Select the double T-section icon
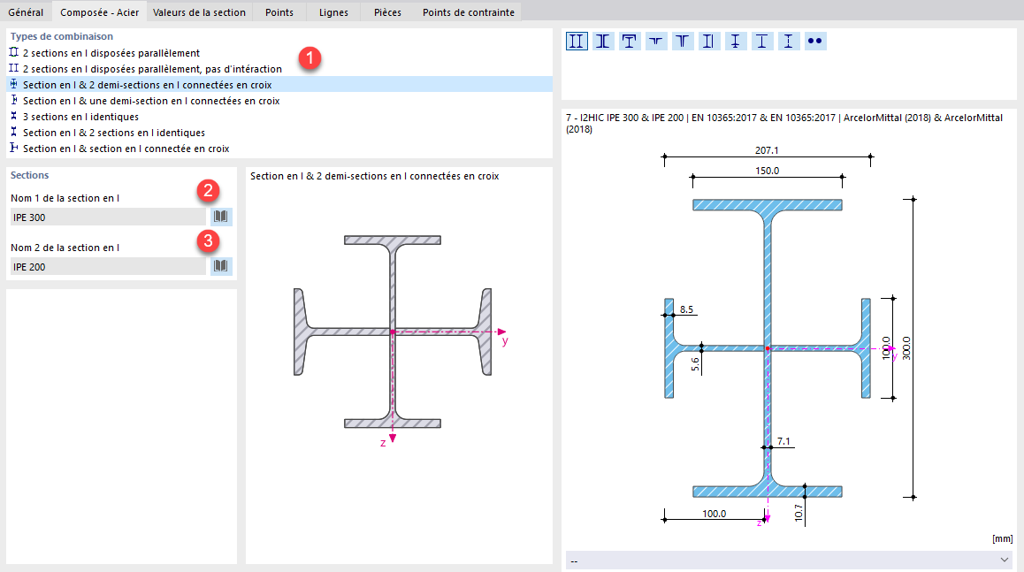The width and height of the screenshot is (1024, 572). [x=683, y=42]
